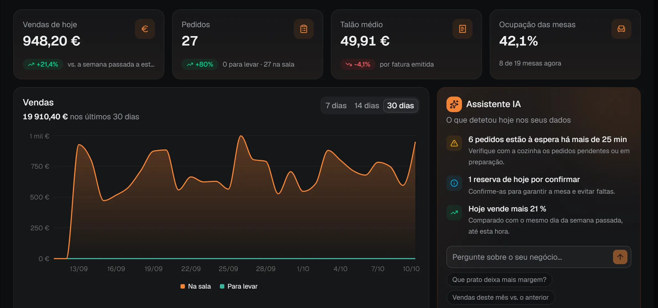Switch chart to 14 dias
Image resolution: width=658 pixels, height=308 pixels.
pyautogui.click(x=366, y=105)
